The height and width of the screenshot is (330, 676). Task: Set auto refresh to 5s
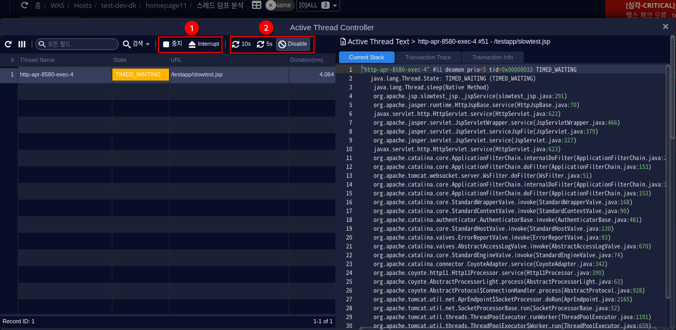coord(265,44)
